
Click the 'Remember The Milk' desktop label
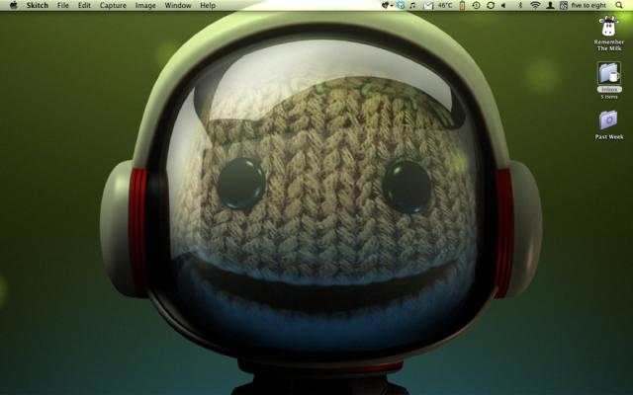pyautogui.click(x=609, y=45)
